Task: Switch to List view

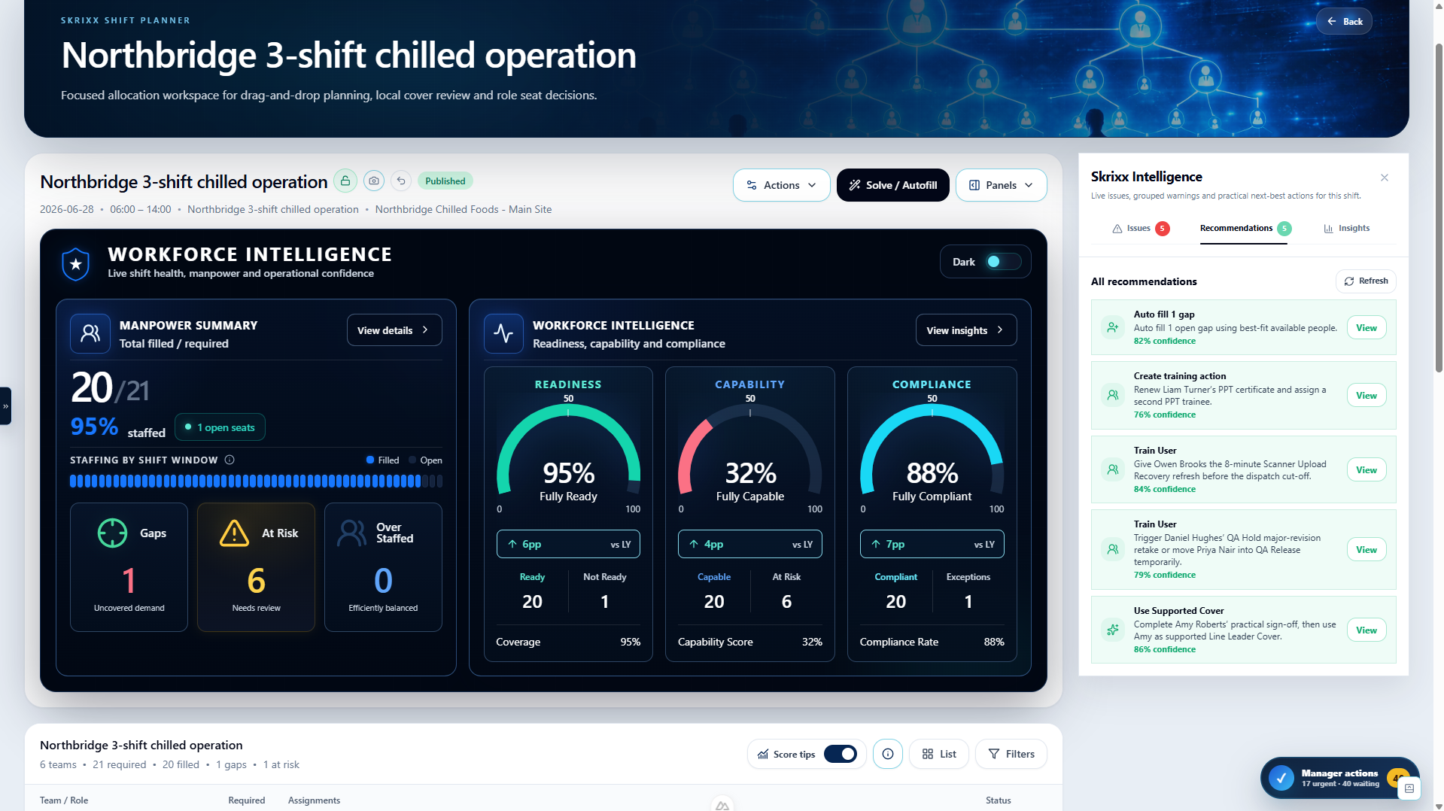Action: [939, 754]
